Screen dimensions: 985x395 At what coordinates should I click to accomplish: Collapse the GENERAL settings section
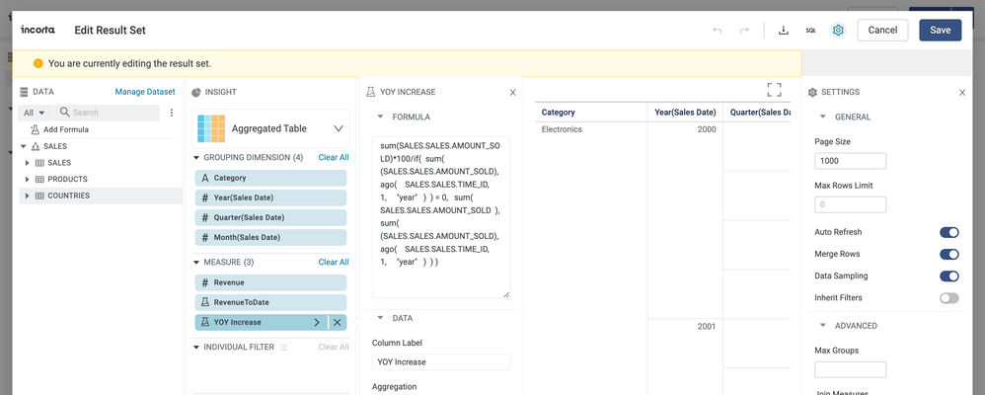(x=822, y=117)
